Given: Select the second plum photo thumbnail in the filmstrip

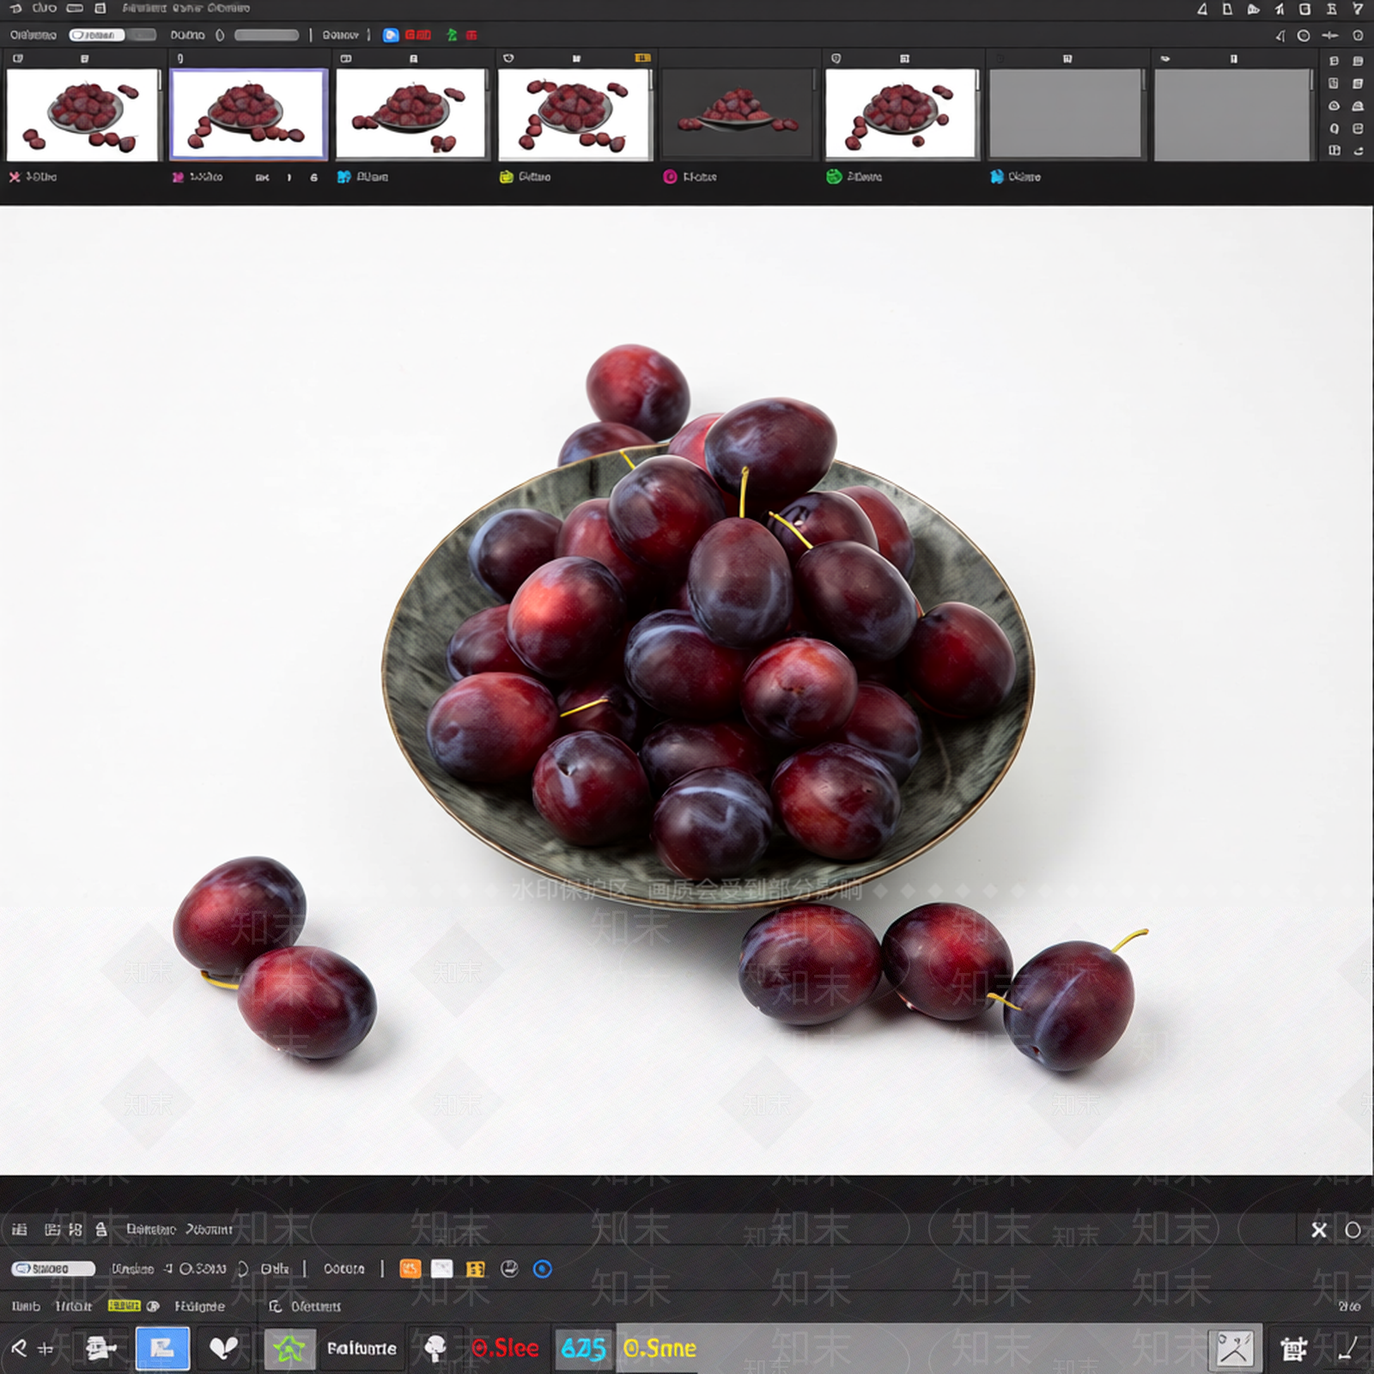Looking at the screenshot, I should tap(247, 114).
